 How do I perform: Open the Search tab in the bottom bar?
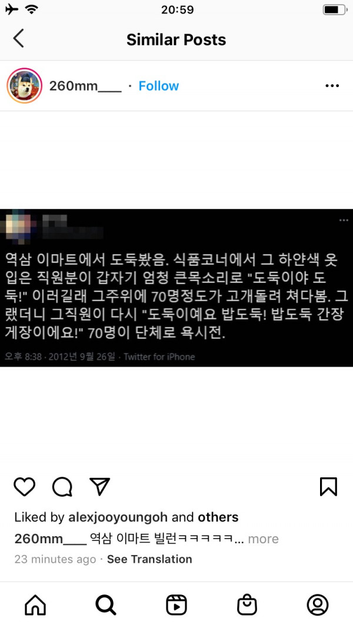(x=106, y=604)
